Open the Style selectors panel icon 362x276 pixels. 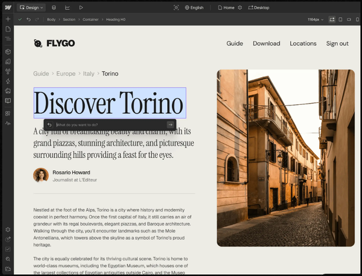(8, 61)
